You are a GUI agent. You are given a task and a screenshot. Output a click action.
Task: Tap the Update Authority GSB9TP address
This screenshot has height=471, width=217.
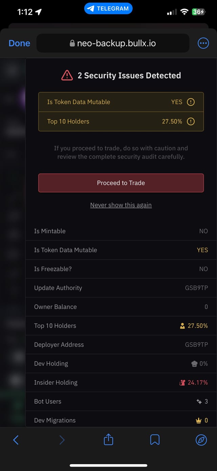click(x=196, y=288)
